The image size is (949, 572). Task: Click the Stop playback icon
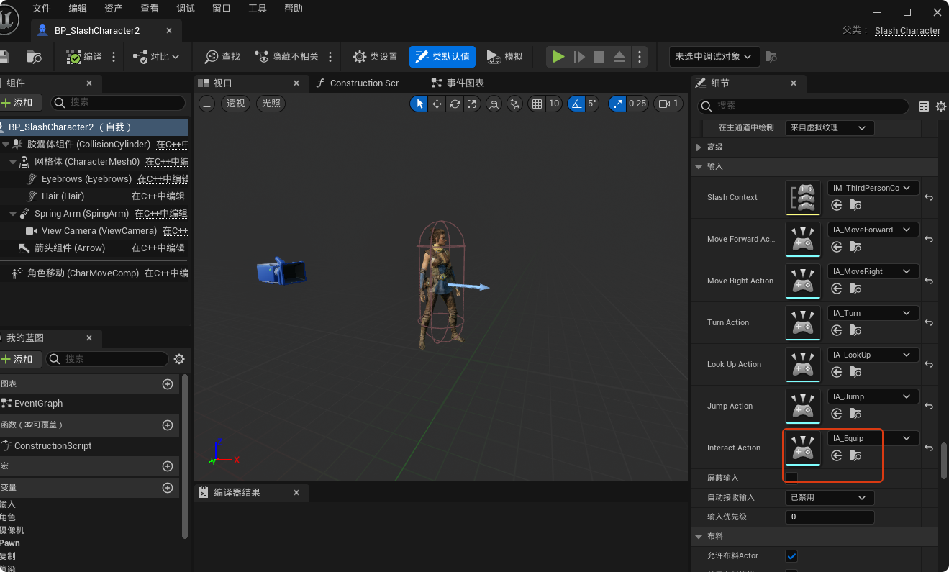click(x=599, y=57)
